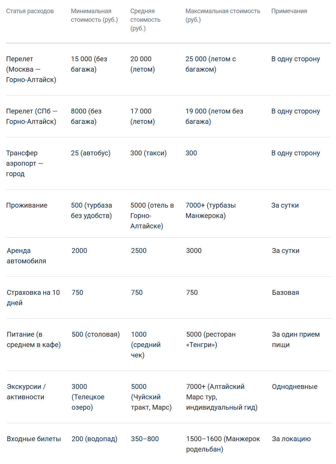This screenshot has width=336, height=464.
Task: Select the 'Перелет (Москва — Горно-Алтайск)' row label
Action: click(x=31, y=69)
